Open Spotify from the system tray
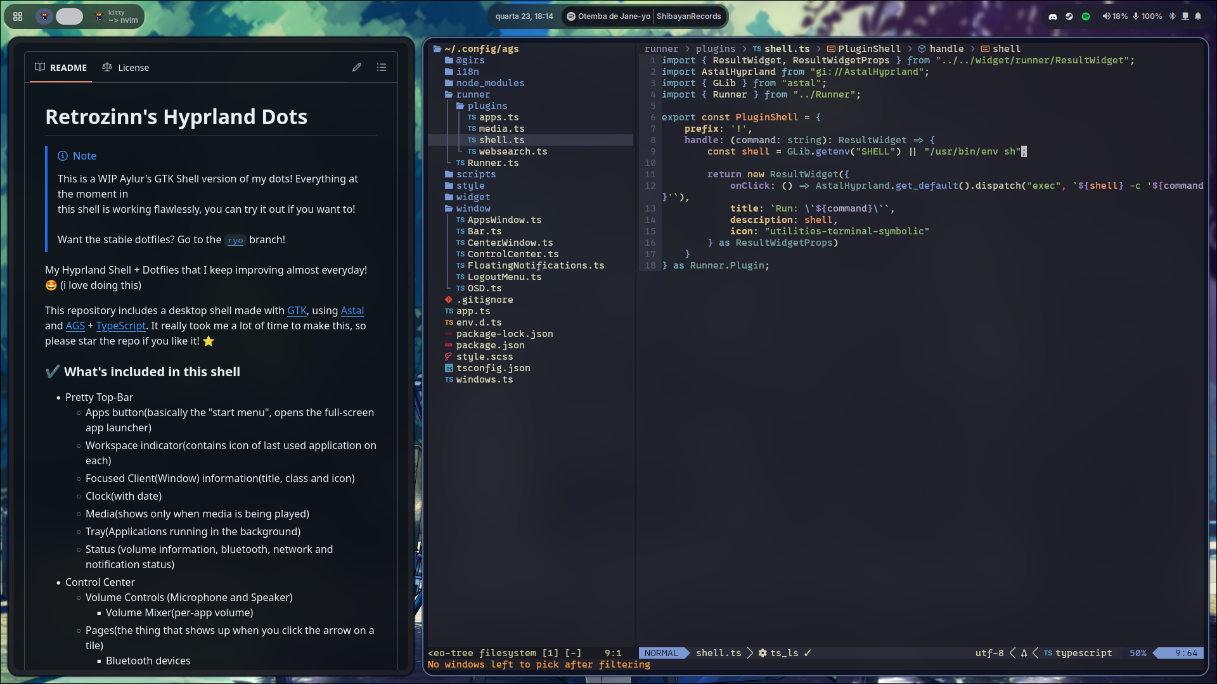The height and width of the screenshot is (684, 1217). [1086, 16]
